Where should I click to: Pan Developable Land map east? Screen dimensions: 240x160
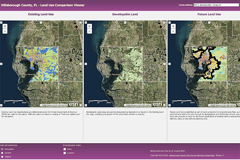[x=165, y=64]
